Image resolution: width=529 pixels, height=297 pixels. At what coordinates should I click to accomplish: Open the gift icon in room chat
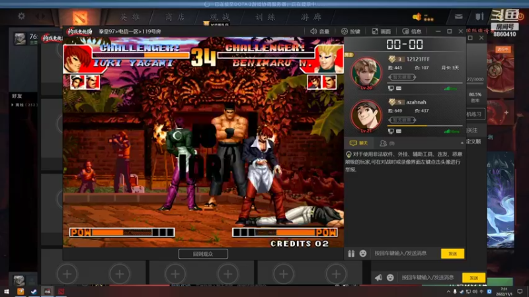(x=351, y=253)
